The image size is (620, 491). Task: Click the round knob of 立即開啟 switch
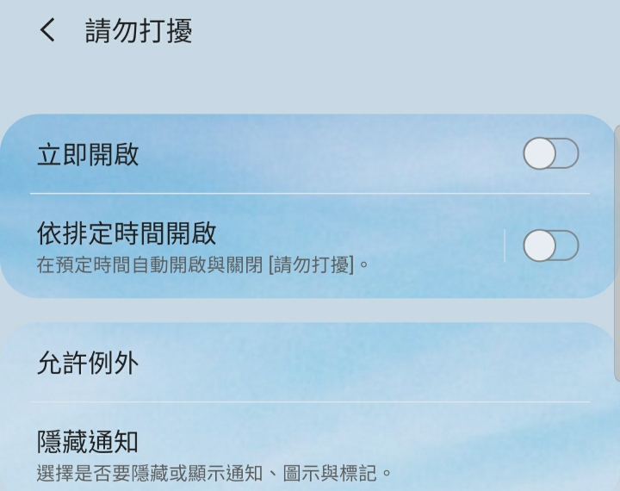tap(540, 153)
